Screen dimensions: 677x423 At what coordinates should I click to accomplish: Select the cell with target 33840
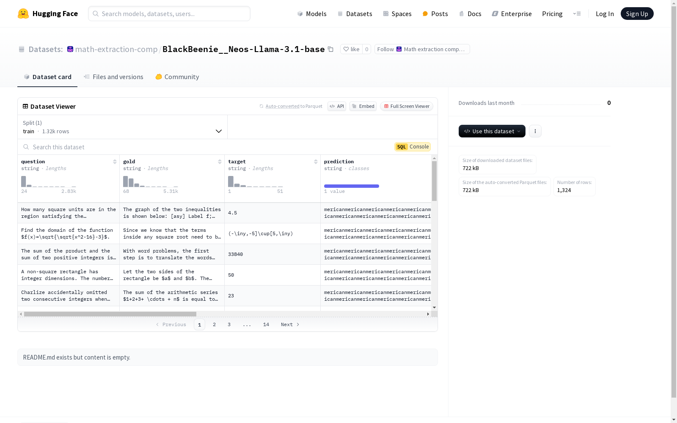(x=272, y=254)
